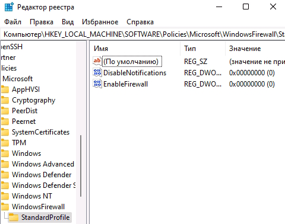Viewport: 285px width, 224px height.
Task: Click the WindowsFirewall folder icon
Action: click(x=5, y=207)
